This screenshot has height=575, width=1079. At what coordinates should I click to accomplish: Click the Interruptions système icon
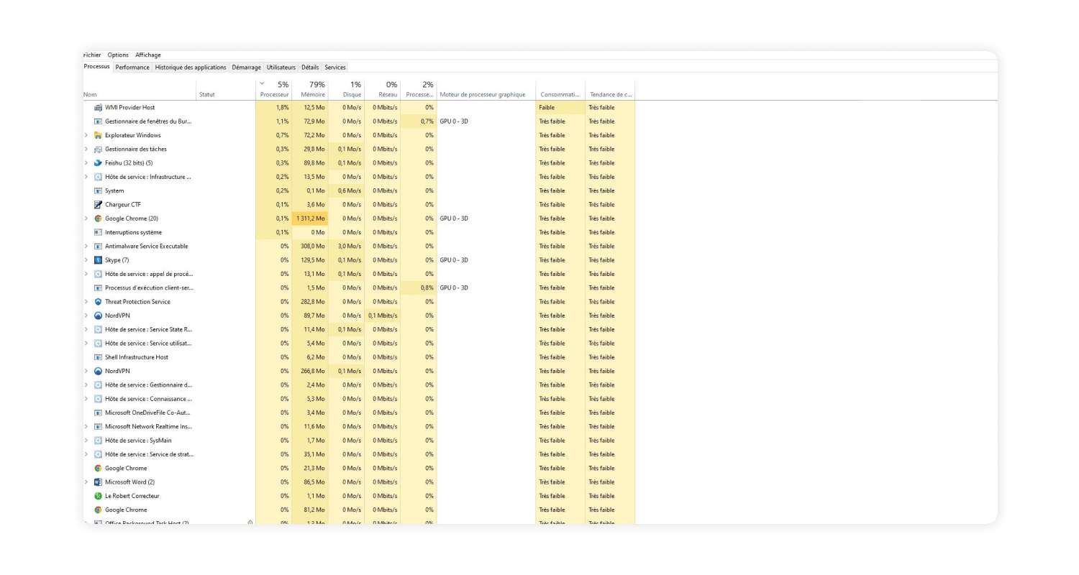pyautogui.click(x=98, y=232)
